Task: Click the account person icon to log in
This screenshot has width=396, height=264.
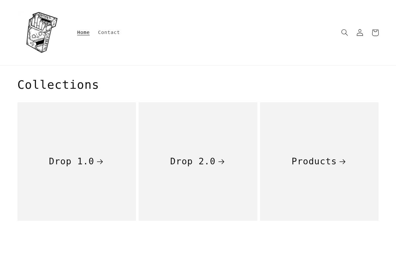Action: [x=360, y=32]
